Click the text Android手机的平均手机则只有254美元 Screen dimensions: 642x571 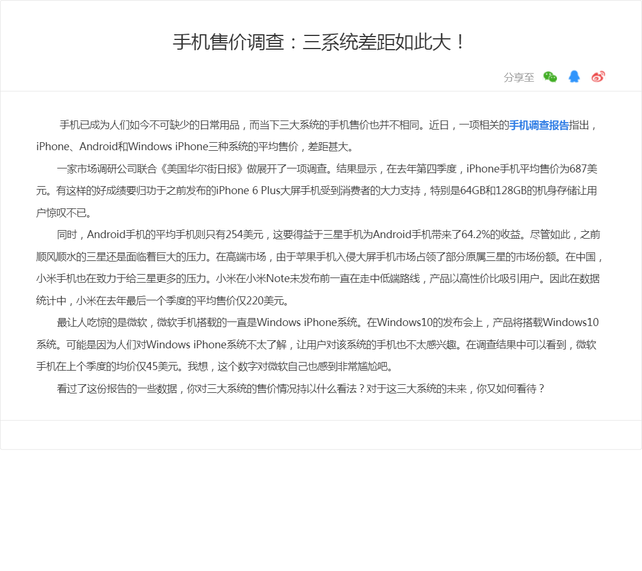tap(175, 235)
